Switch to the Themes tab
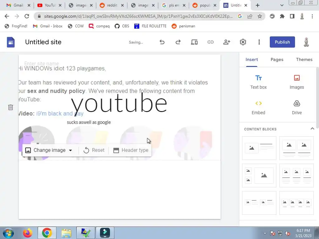319x239 pixels. pos(304,59)
